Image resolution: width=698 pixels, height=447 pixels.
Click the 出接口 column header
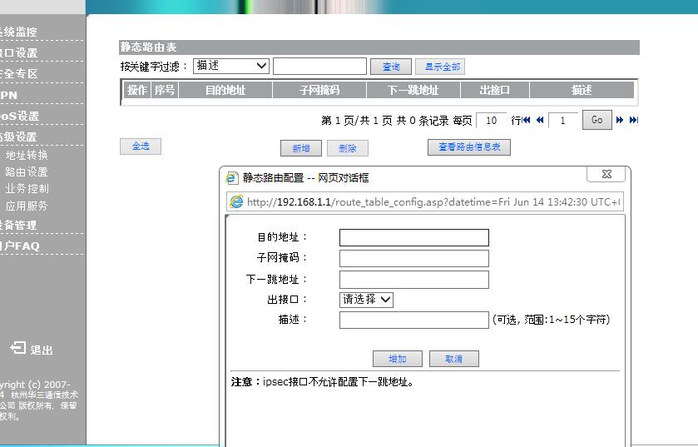[x=494, y=90]
